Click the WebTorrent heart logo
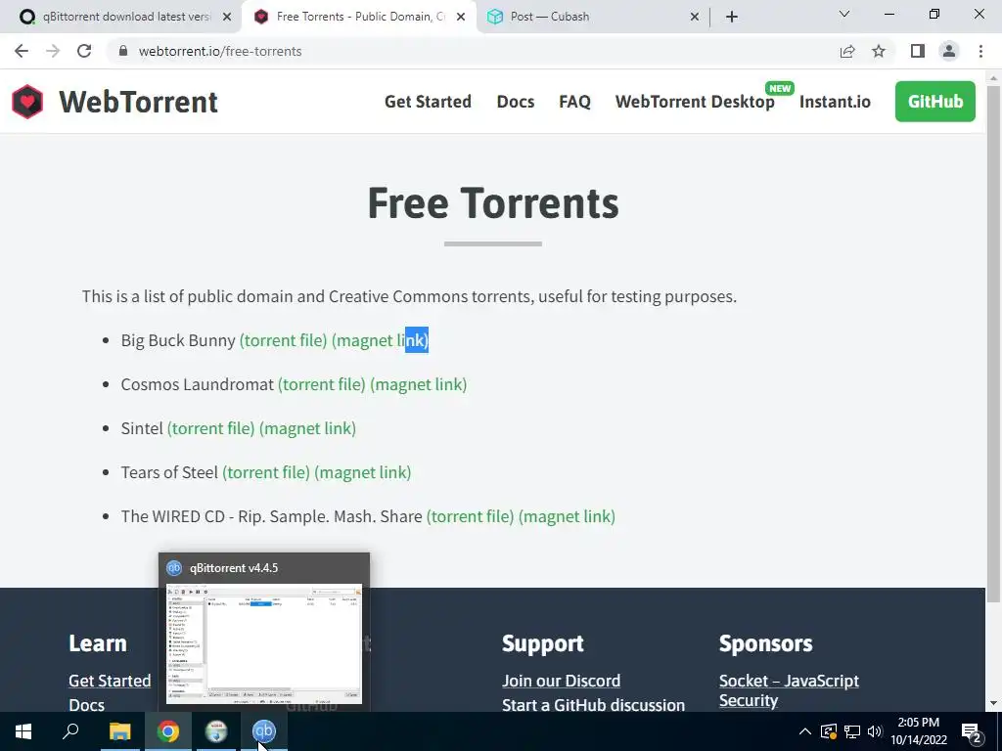This screenshot has height=751, width=1002. pos(27,102)
